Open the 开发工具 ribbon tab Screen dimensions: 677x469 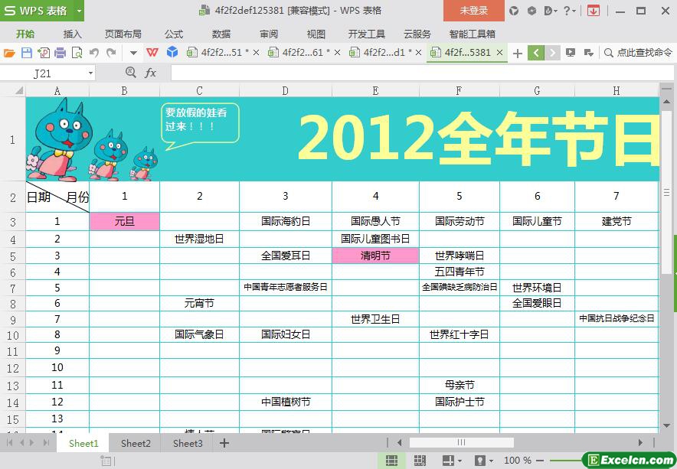click(x=367, y=34)
